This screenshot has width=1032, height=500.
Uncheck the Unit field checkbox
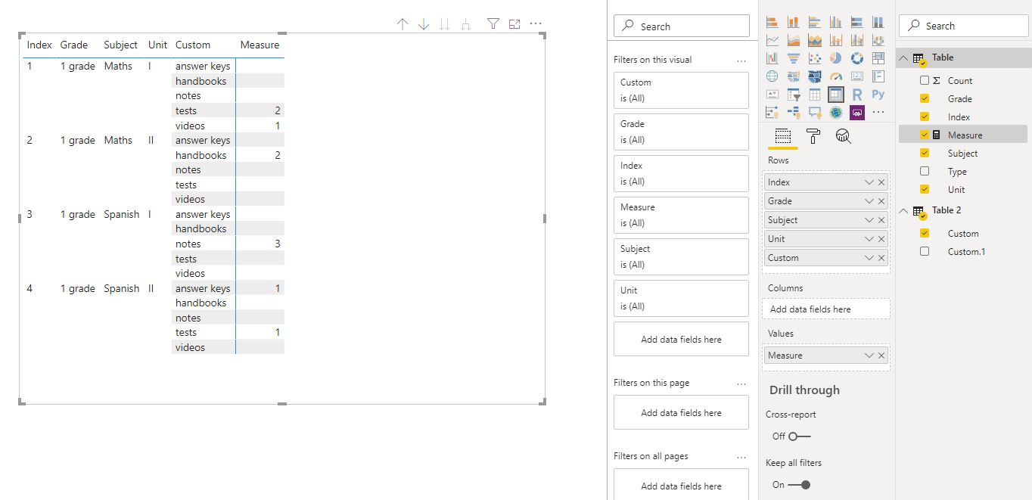(925, 189)
